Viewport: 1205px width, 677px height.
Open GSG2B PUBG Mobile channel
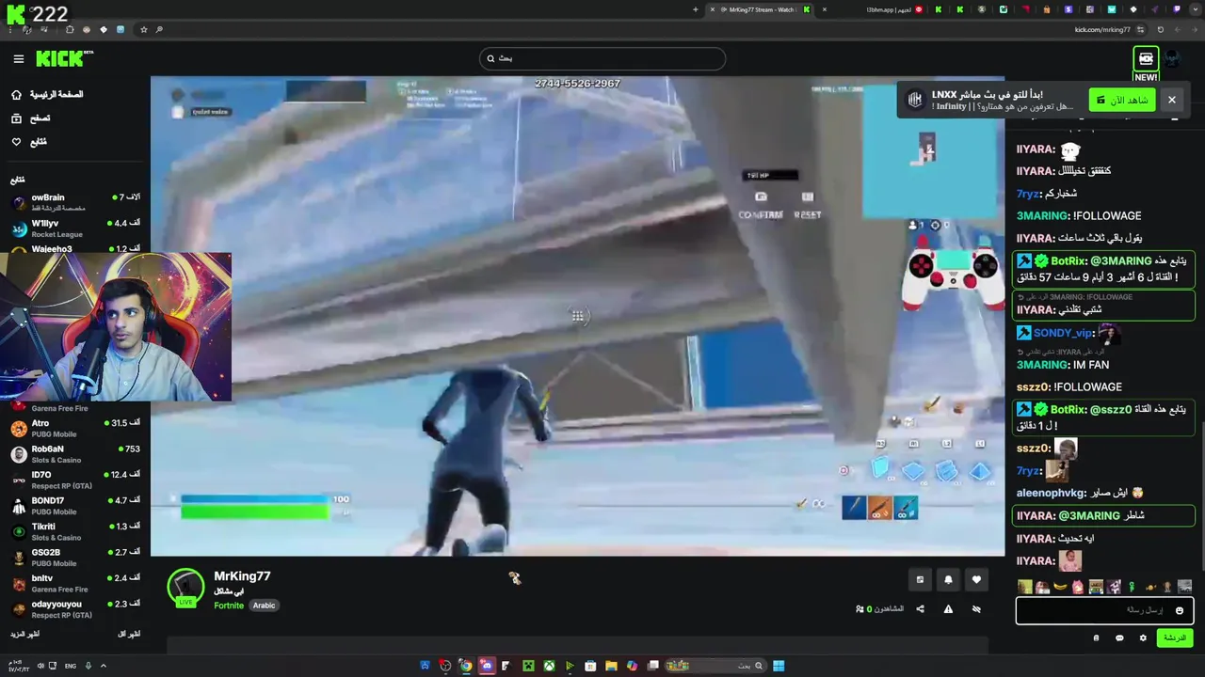[x=74, y=558]
